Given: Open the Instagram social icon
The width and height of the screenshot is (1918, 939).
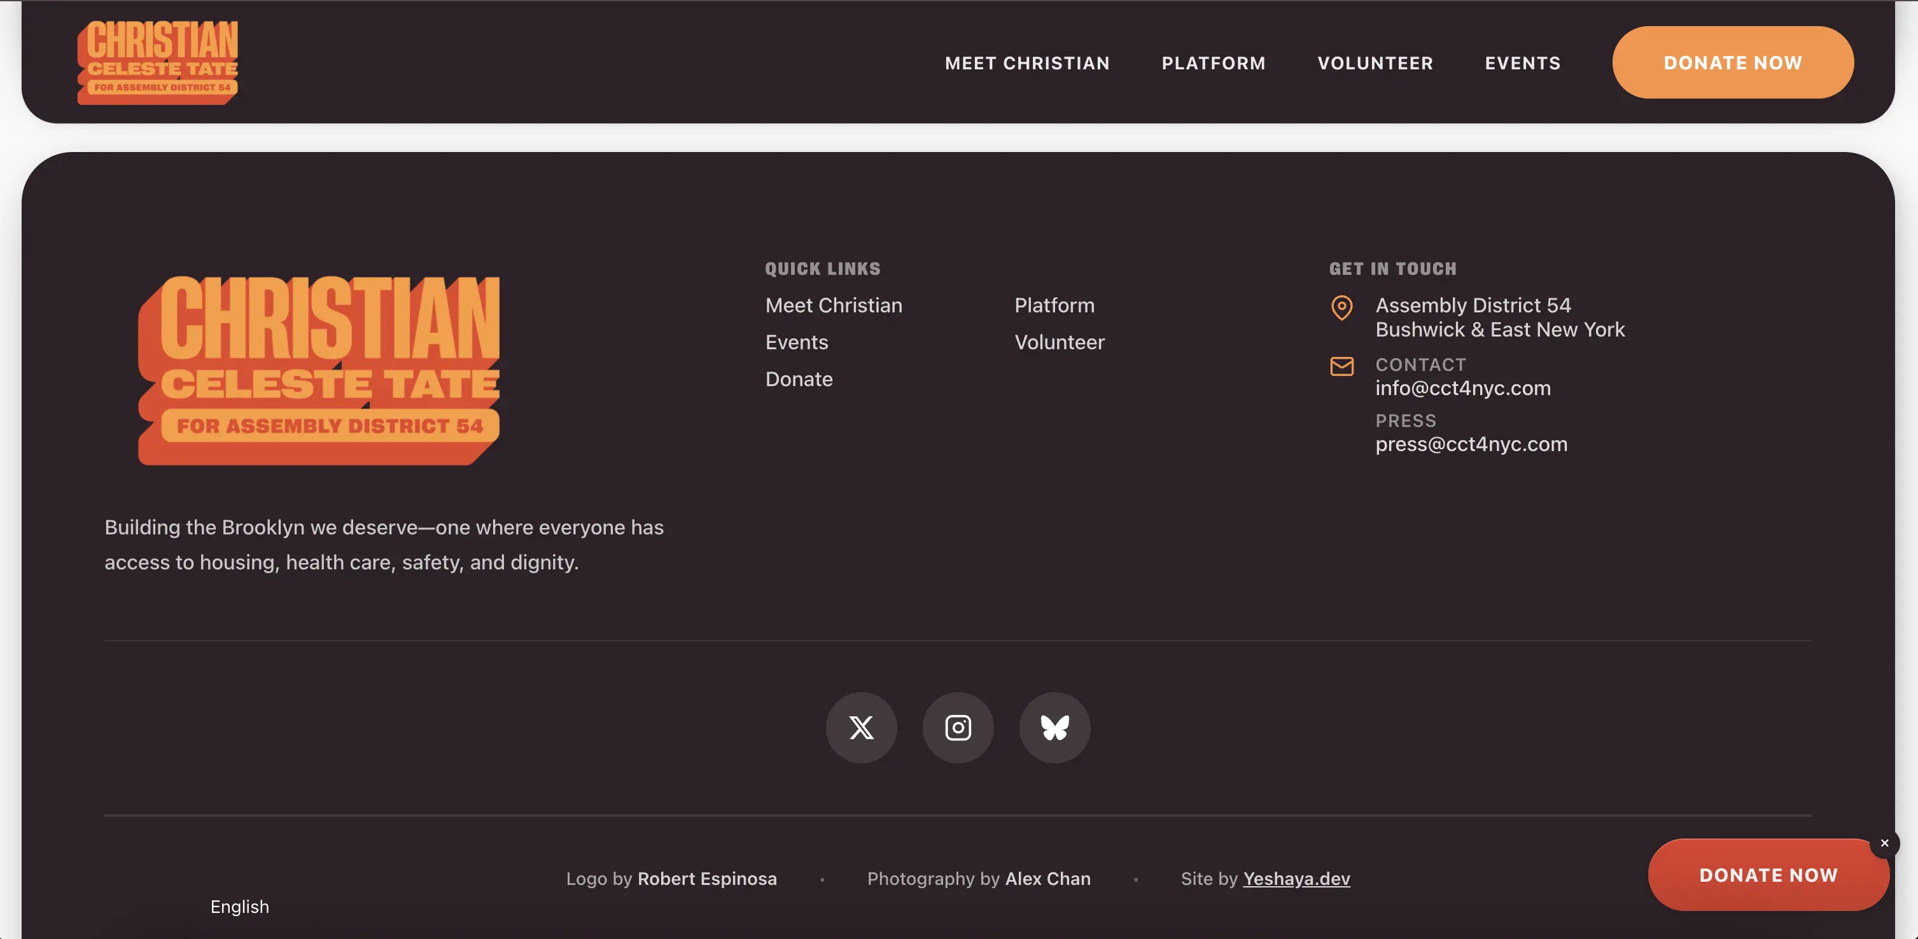Looking at the screenshot, I should tap(958, 728).
